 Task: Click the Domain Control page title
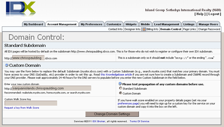[36, 37]
